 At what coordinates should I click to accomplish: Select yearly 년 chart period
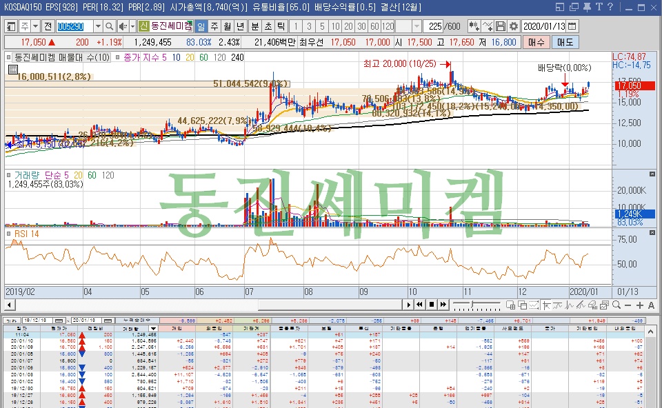(241, 27)
